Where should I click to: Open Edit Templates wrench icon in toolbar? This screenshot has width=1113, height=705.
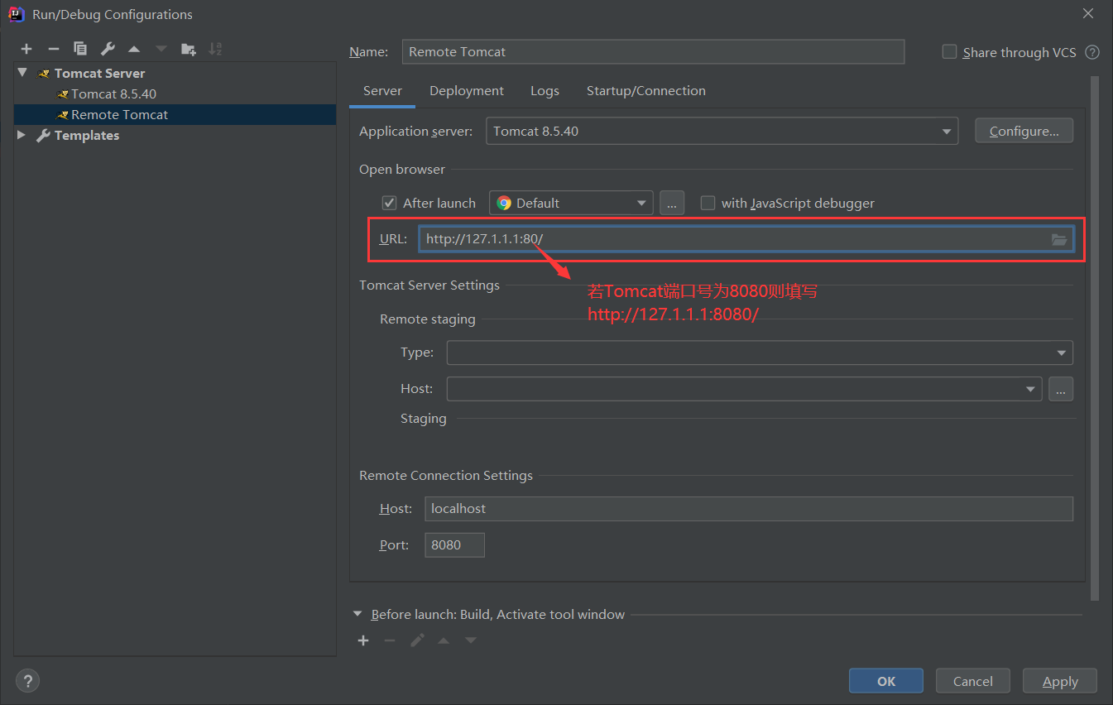[x=107, y=49]
